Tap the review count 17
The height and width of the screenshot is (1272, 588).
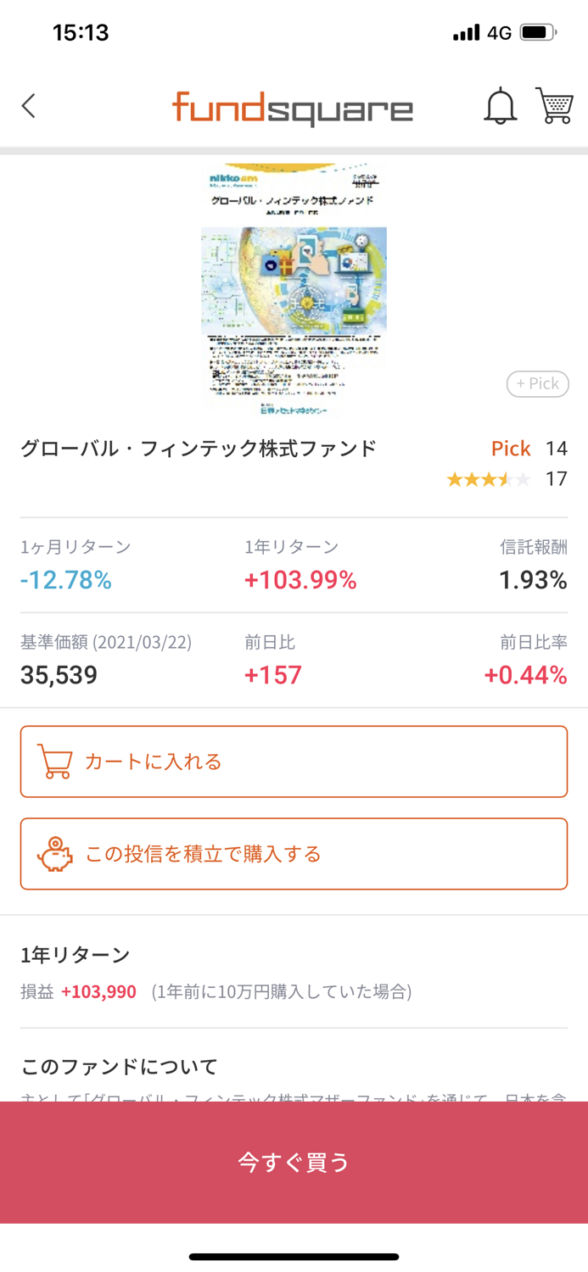pos(556,479)
